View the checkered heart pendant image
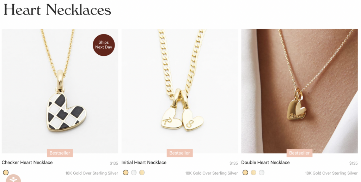 click(x=60, y=91)
